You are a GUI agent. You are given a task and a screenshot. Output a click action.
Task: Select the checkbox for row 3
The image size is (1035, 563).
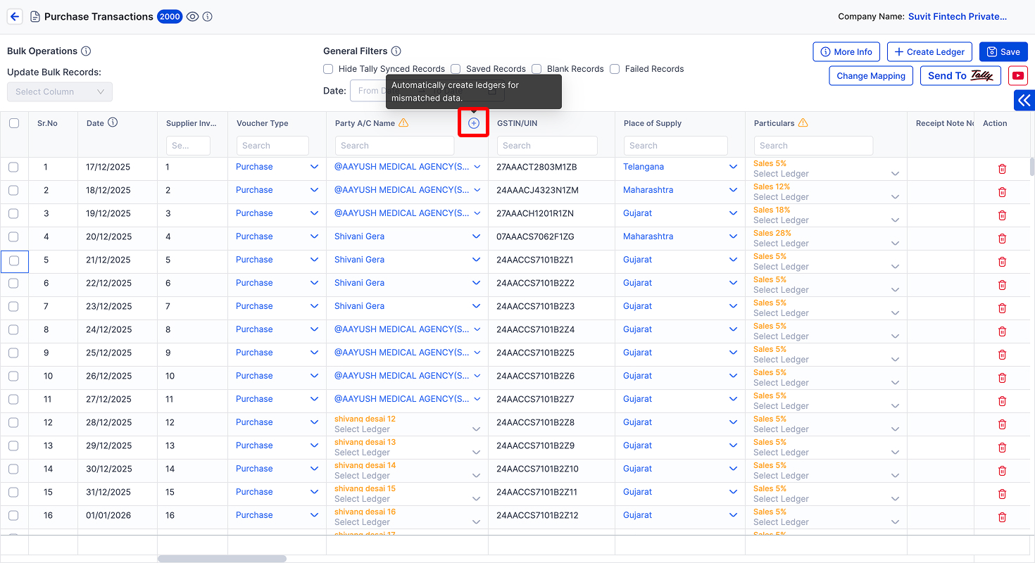(13, 213)
